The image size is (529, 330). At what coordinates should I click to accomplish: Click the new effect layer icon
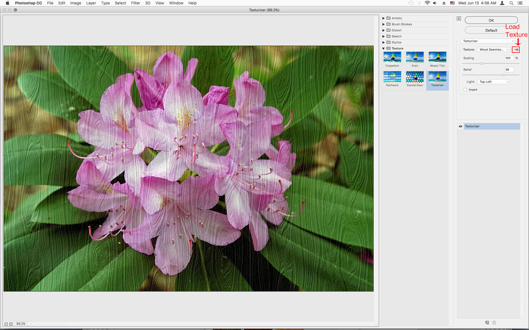coord(487,323)
